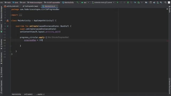
Task: Click the inspections eye icon in editor corner
Action: click(167, 9)
